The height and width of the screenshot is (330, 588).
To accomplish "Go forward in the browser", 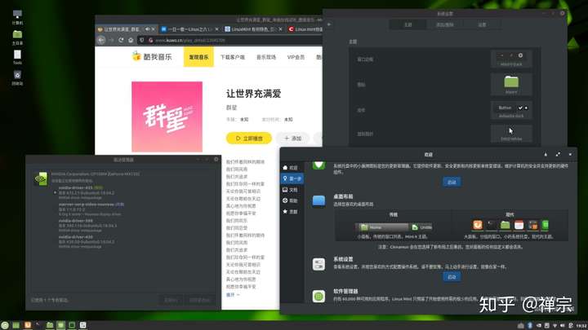I will pos(111,40).
